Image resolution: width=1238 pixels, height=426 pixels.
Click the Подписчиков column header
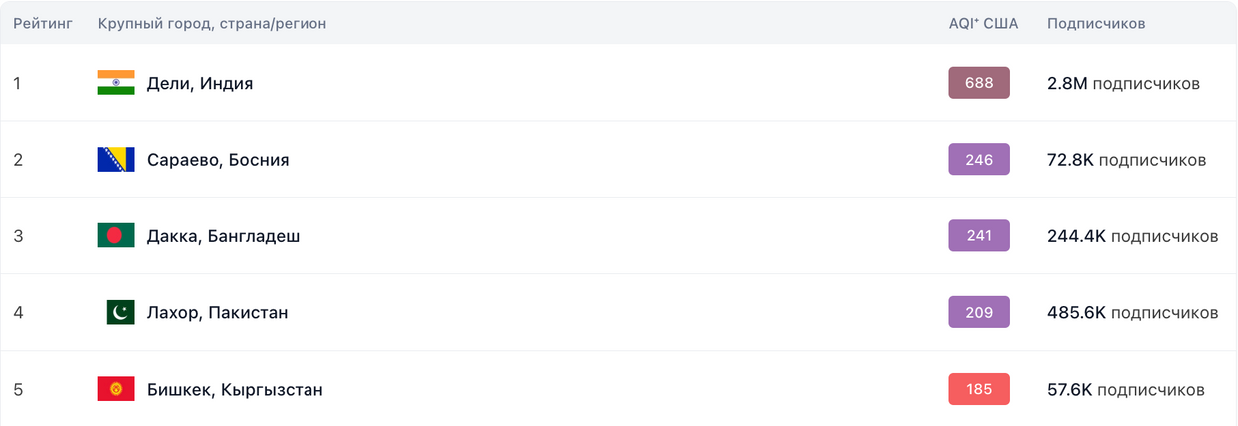1096,23
